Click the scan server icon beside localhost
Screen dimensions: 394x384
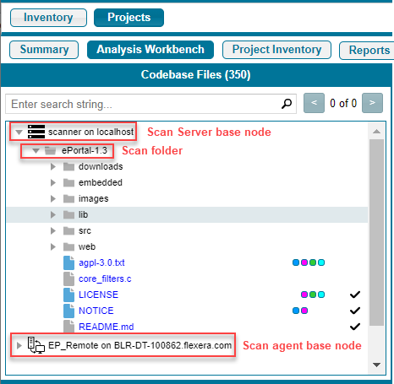(36, 132)
